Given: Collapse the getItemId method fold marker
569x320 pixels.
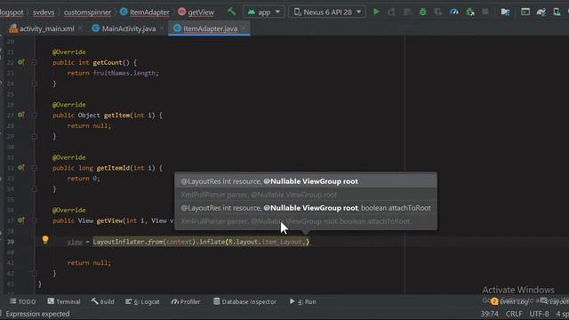Looking at the screenshot, I should [35, 168].
